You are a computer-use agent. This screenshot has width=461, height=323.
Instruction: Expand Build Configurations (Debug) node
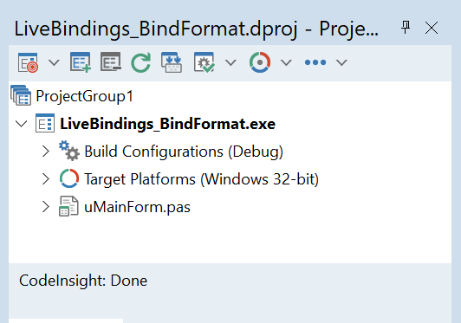point(46,152)
